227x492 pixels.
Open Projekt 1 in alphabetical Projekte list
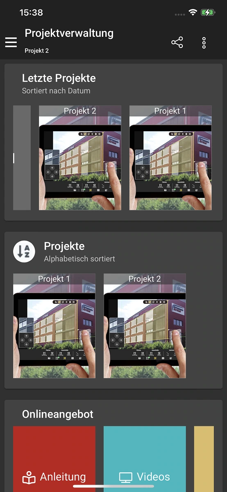[54, 326]
